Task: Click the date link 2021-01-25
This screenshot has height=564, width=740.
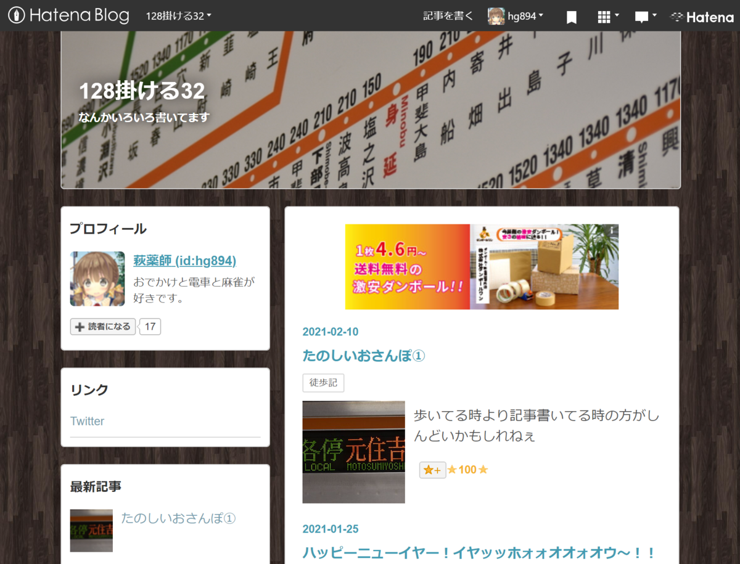Action: [x=331, y=529]
